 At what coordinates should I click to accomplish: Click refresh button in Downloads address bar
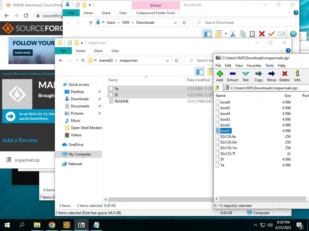(x=184, y=23)
